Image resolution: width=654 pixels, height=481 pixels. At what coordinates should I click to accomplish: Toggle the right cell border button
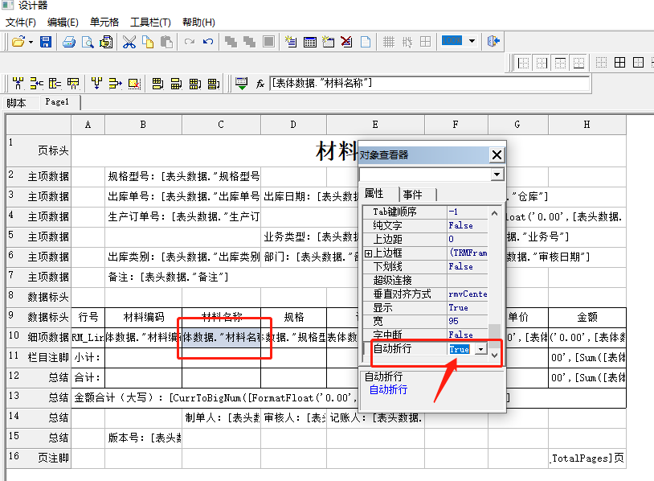pos(542,63)
